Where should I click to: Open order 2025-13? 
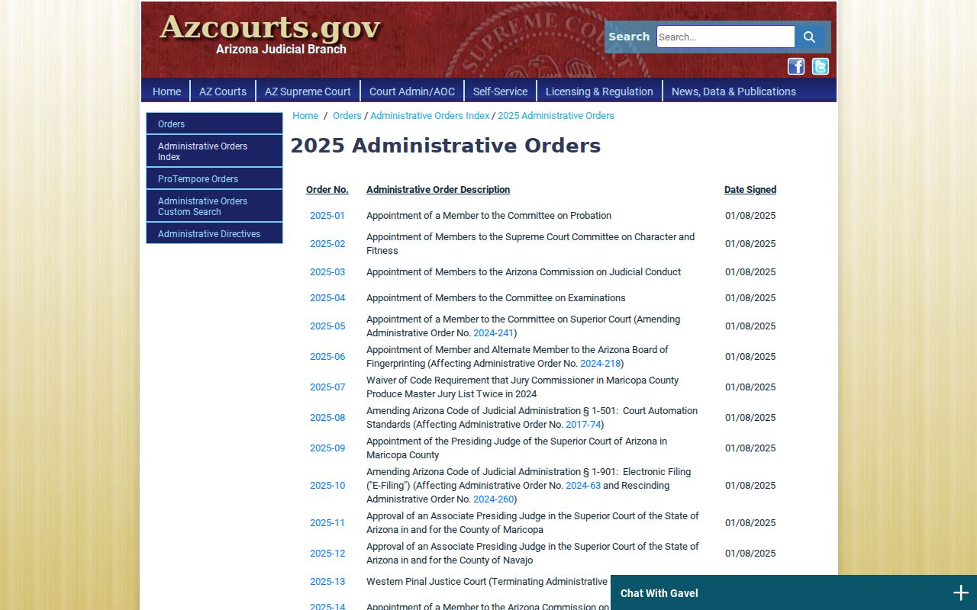[327, 582]
